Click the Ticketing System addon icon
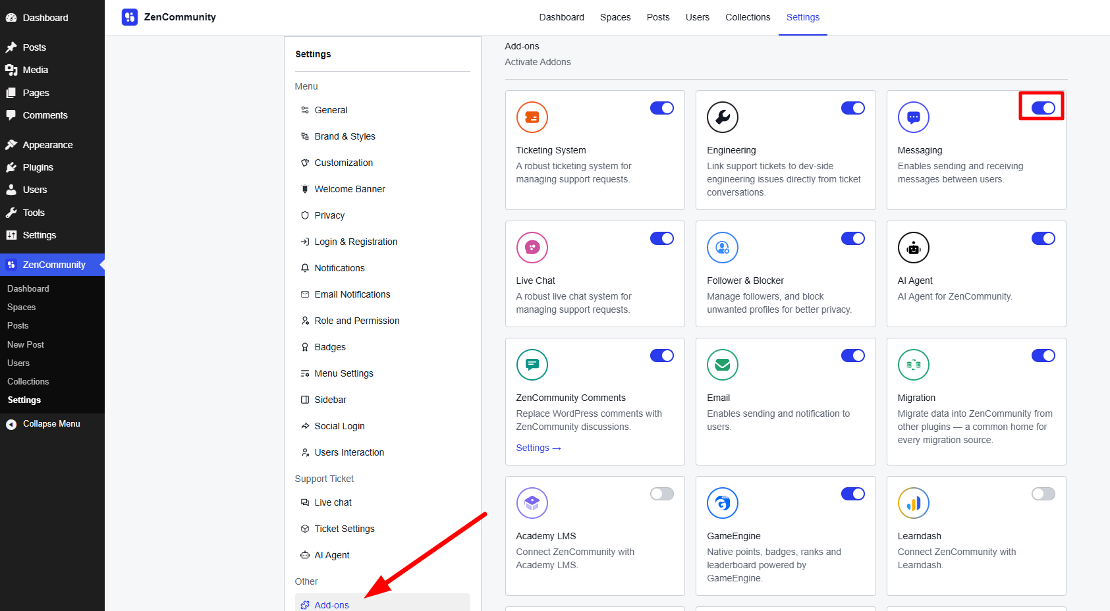This screenshot has height=611, width=1110. (532, 117)
